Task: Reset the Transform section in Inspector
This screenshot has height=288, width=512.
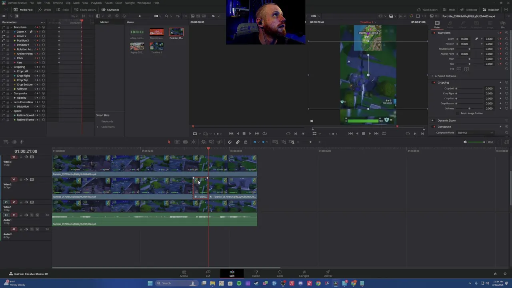Action: pos(506,33)
